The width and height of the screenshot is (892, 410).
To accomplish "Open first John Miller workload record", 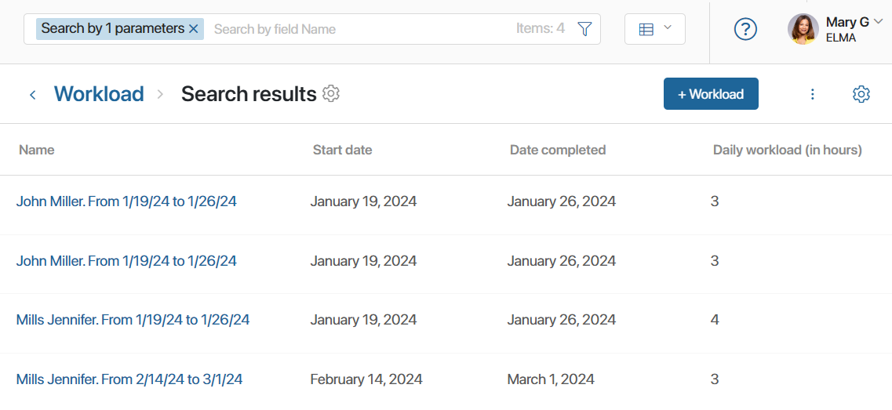I will coord(126,201).
